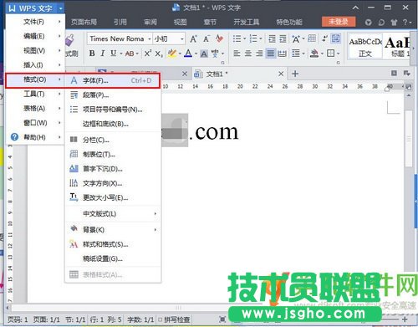Open 帮助(H) help menu item
Image resolution: width=418 pixels, height=327 pixels.
(x=35, y=137)
